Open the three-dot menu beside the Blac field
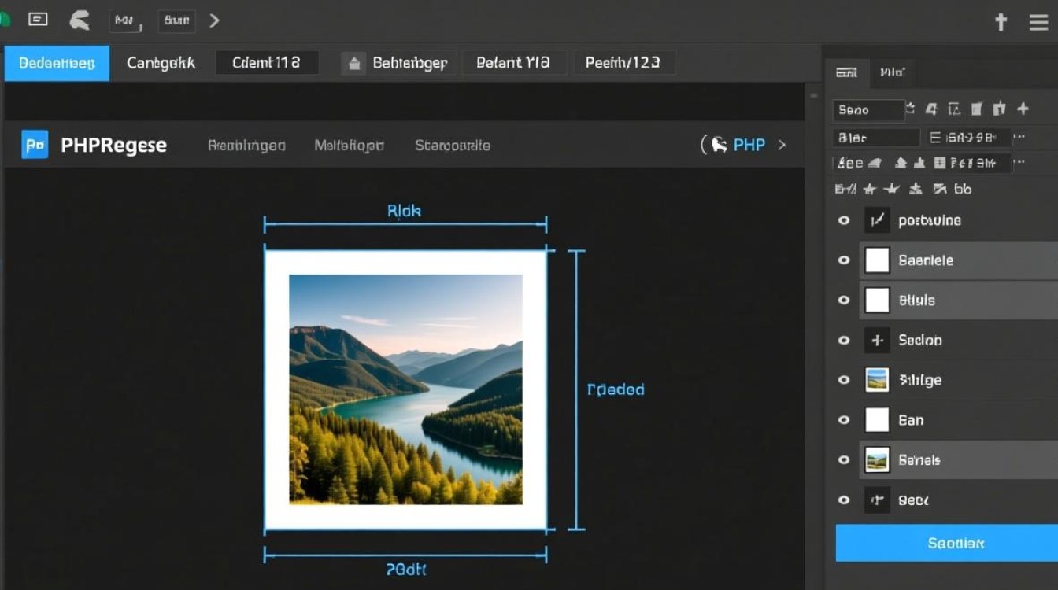 coord(1019,137)
